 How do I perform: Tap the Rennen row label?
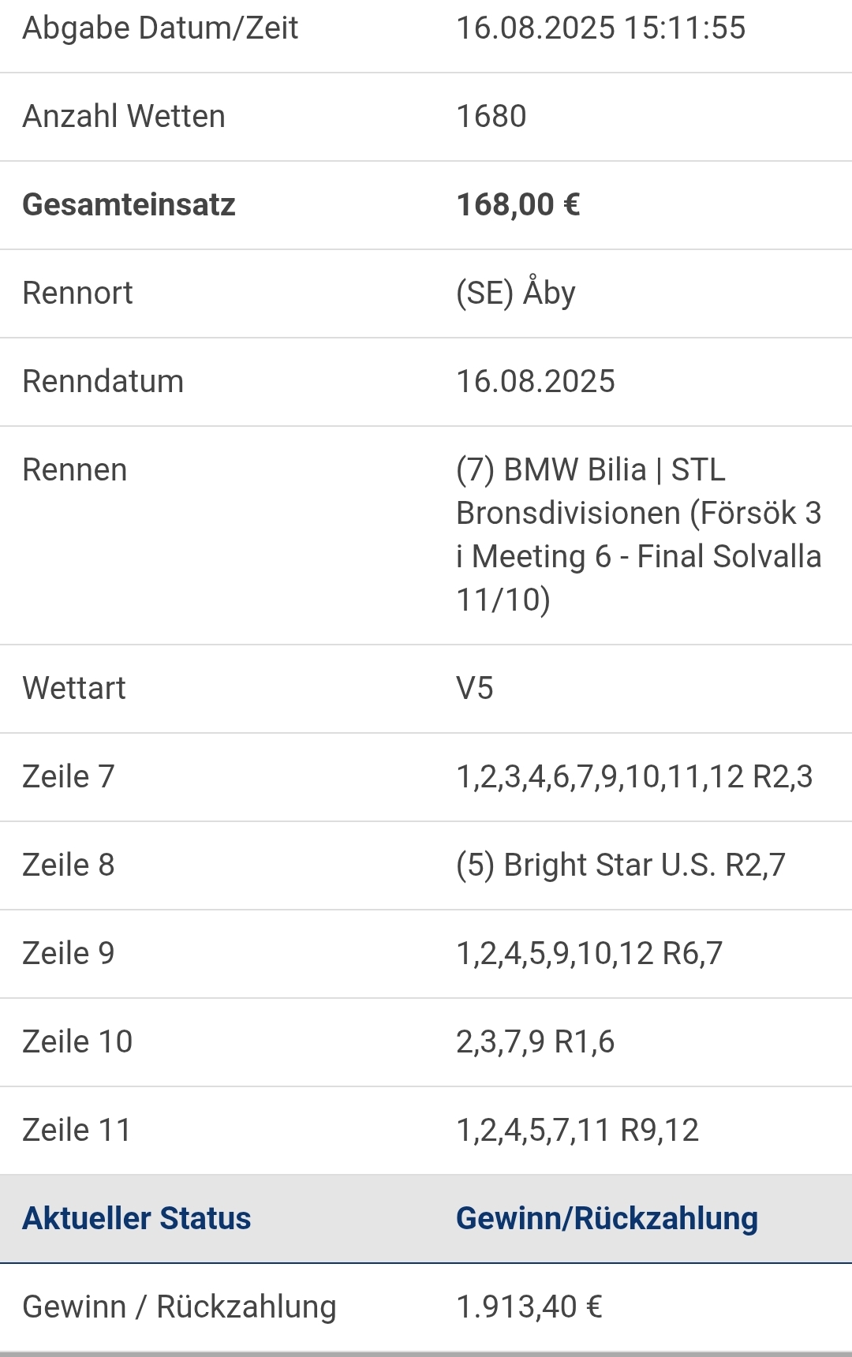click(x=75, y=470)
